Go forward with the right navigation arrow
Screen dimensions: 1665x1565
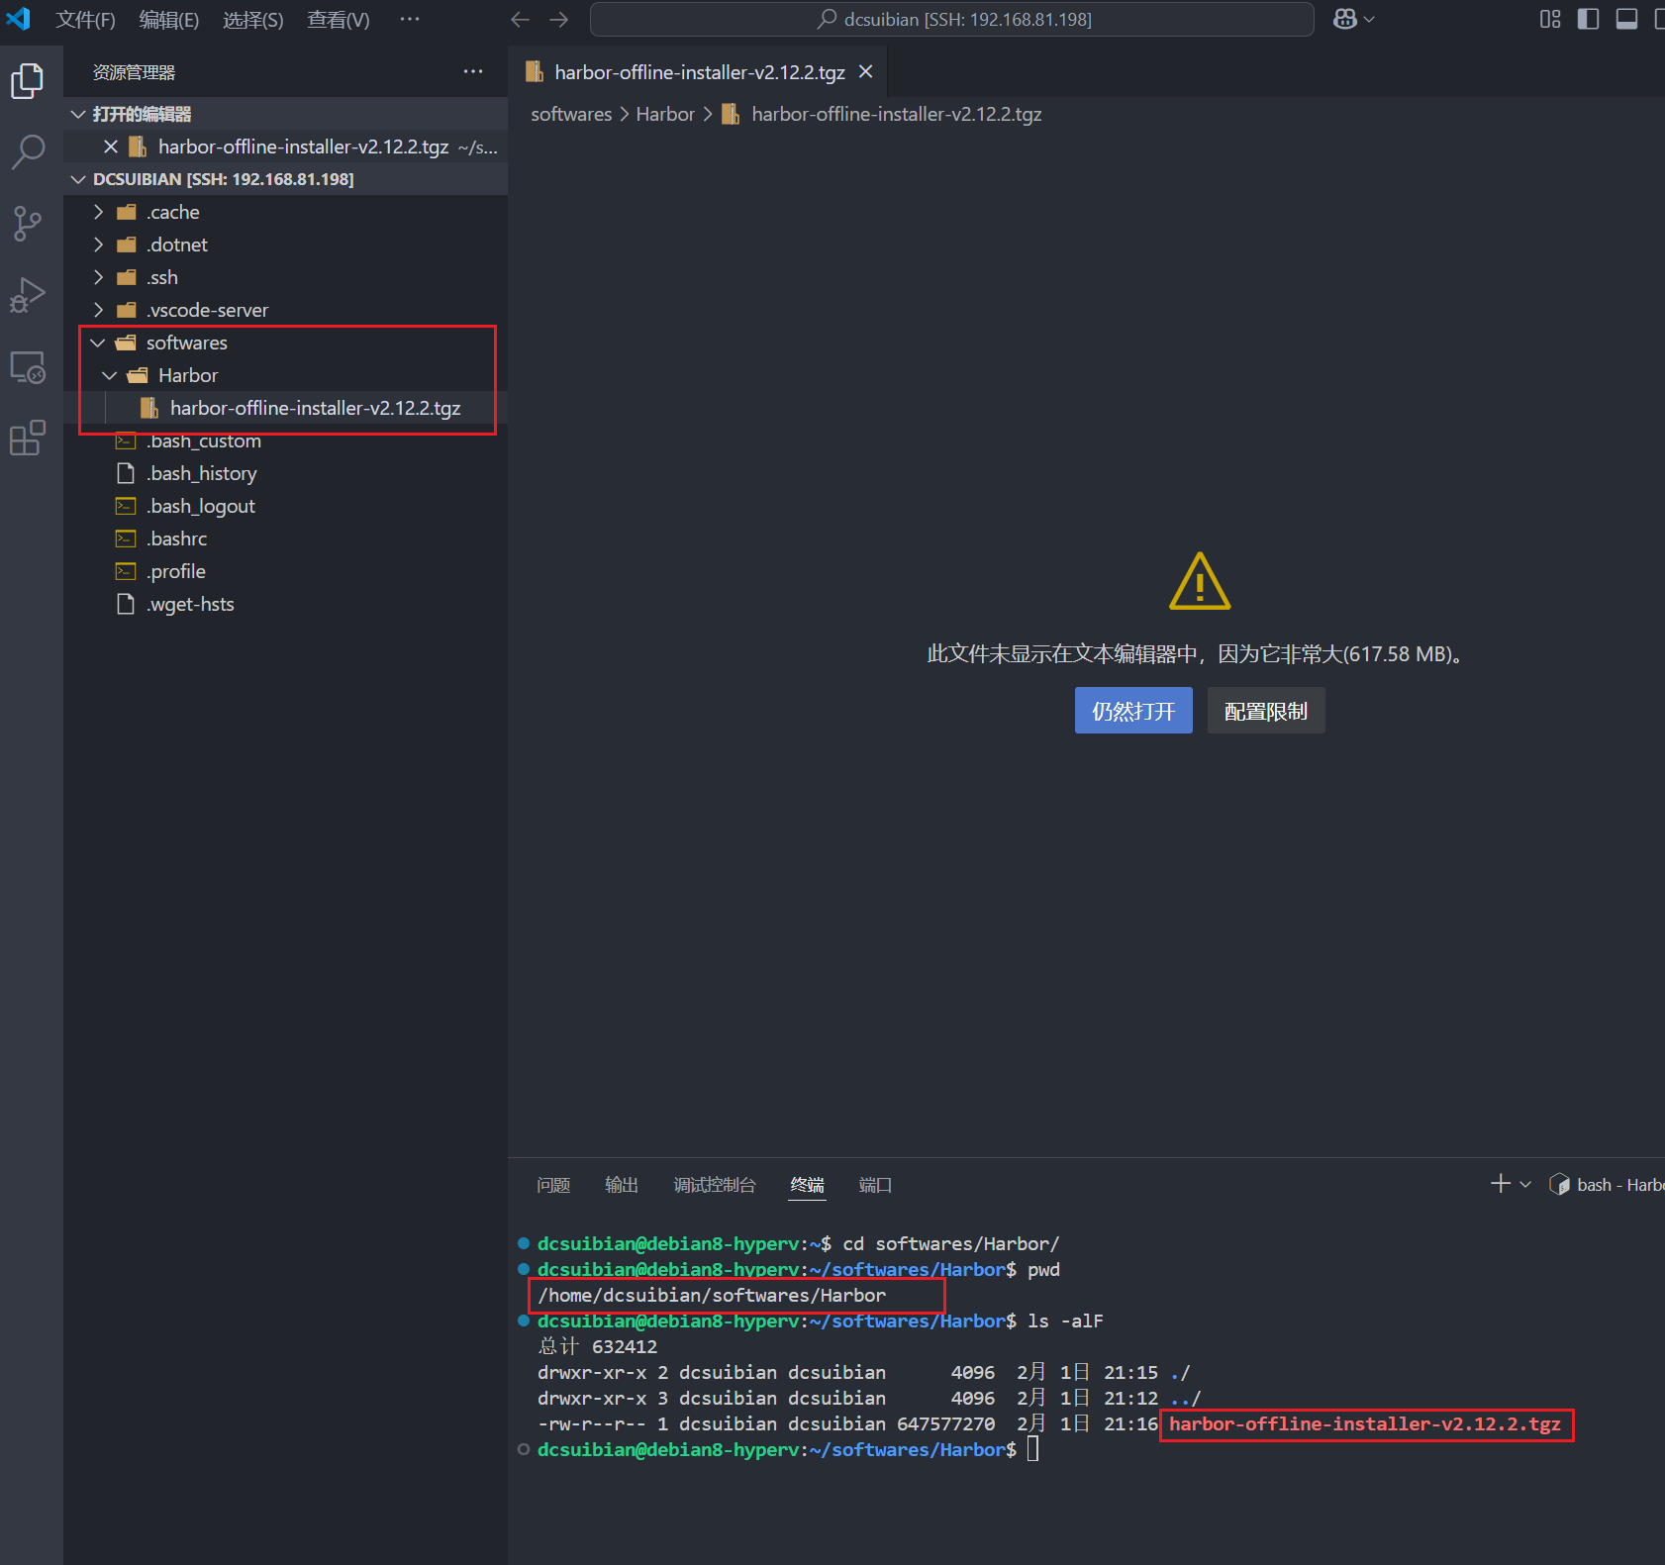point(559,20)
